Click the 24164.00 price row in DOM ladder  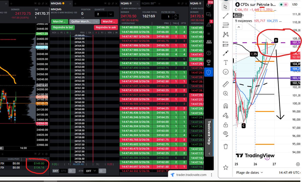[x=80, y=53]
